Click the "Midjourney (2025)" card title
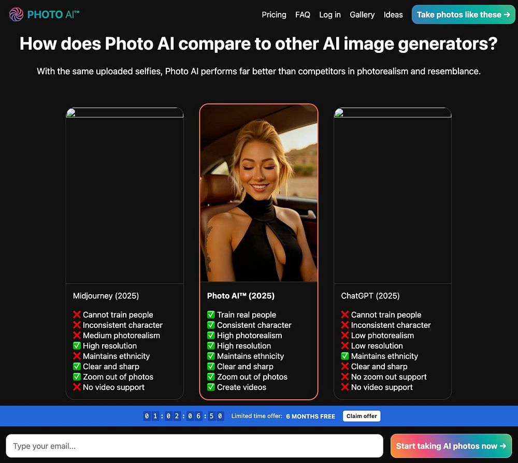The width and height of the screenshot is (518, 463). click(106, 296)
